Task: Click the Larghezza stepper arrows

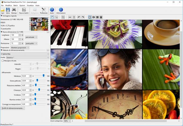Action: point(20,35)
